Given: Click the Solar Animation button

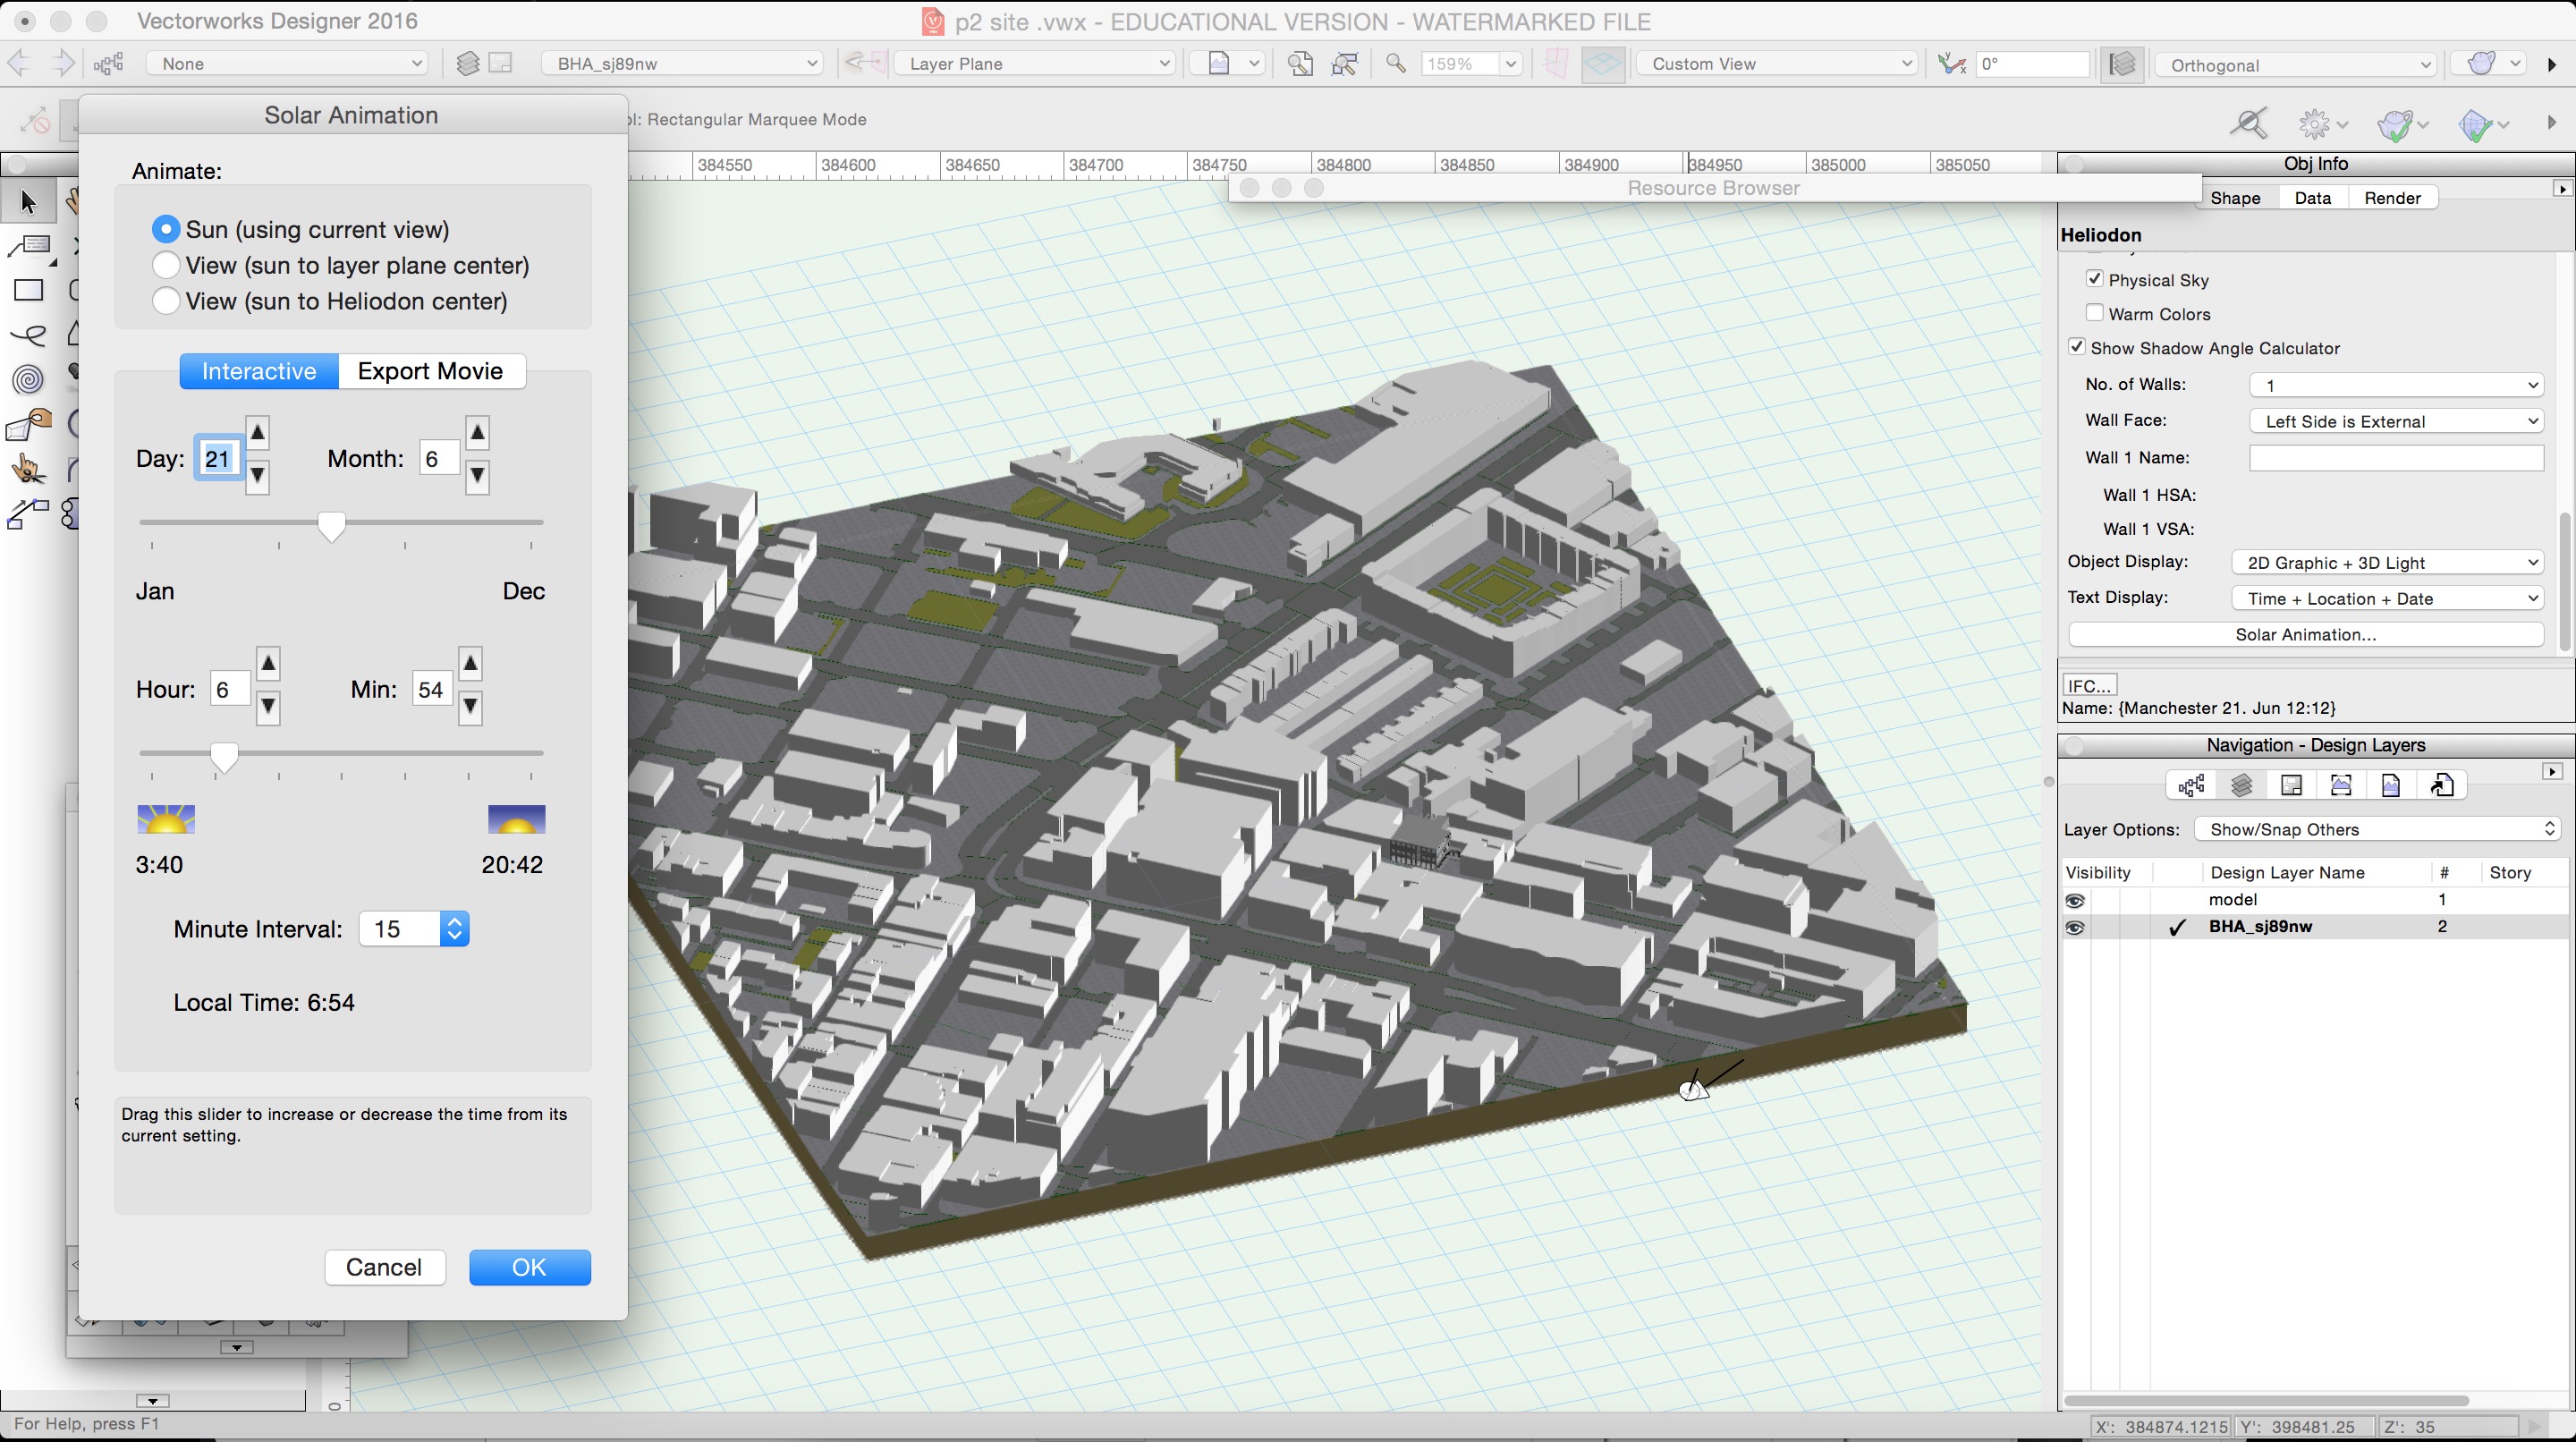Looking at the screenshot, I should [2306, 634].
